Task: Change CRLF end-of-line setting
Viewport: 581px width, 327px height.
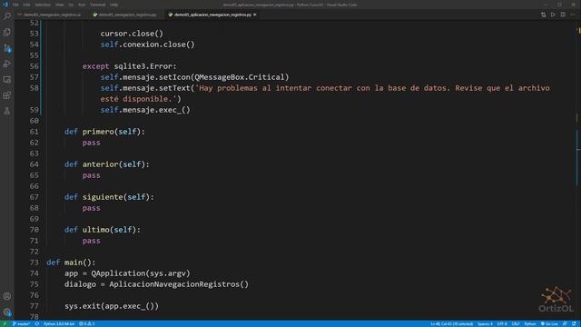Action: (x=516, y=323)
